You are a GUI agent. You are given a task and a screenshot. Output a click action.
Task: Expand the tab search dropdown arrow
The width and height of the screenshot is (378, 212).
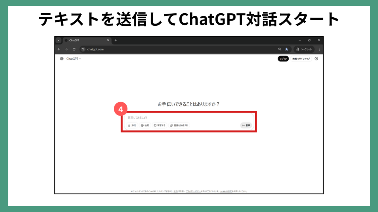coord(58,40)
